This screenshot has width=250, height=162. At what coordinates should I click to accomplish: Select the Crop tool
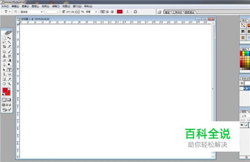click(x=4, y=47)
